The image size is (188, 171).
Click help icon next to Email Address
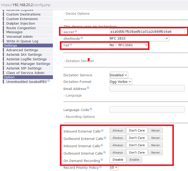88,88
